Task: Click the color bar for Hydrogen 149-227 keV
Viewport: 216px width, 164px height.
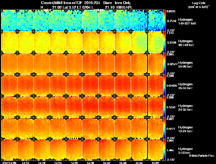Action: click(164, 21)
